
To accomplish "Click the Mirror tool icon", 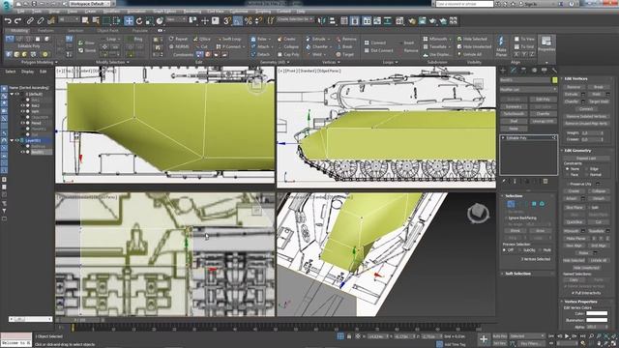I will (322, 20).
